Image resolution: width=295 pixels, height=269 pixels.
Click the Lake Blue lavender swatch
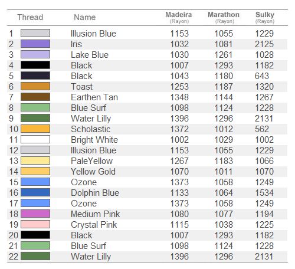click(35, 54)
